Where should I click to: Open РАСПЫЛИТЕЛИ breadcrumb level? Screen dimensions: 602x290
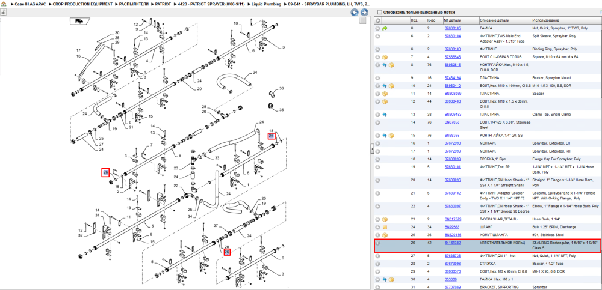tap(134, 4)
